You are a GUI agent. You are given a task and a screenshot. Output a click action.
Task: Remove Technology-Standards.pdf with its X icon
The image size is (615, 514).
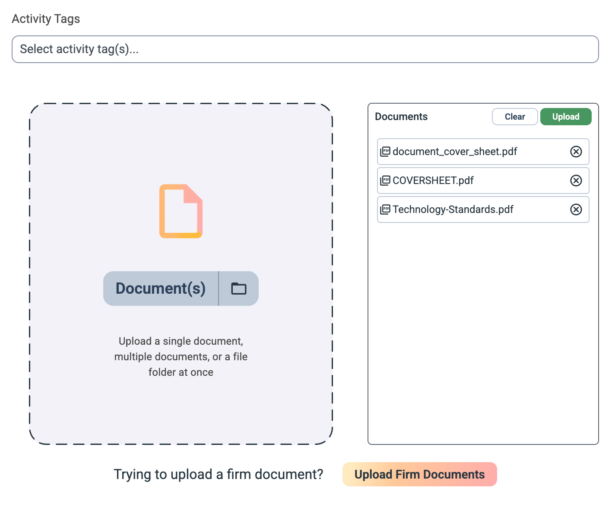(x=576, y=209)
